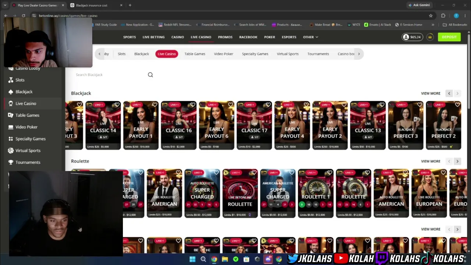Viewport: 471px width, 265px height.
Task: Open Discord from the taskbar
Action: [x=268, y=259]
